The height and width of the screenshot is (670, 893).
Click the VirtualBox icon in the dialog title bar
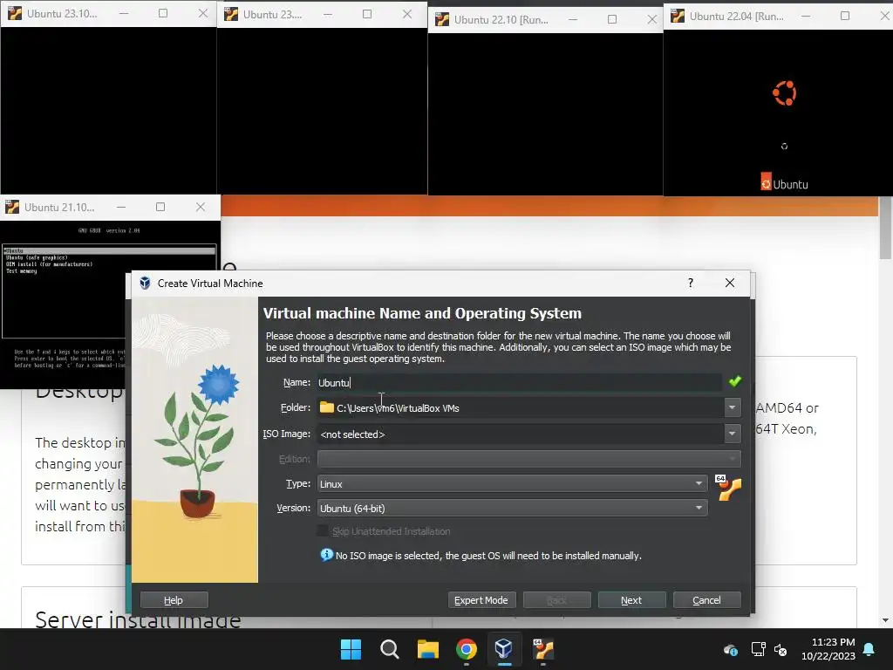coord(146,284)
